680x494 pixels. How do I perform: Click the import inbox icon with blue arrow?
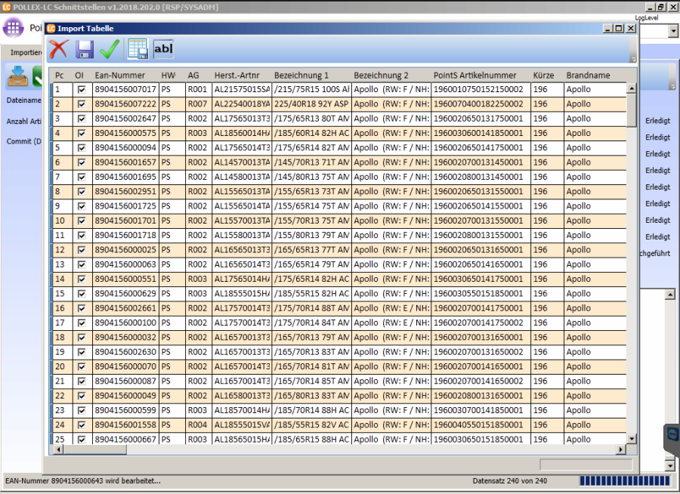point(17,76)
